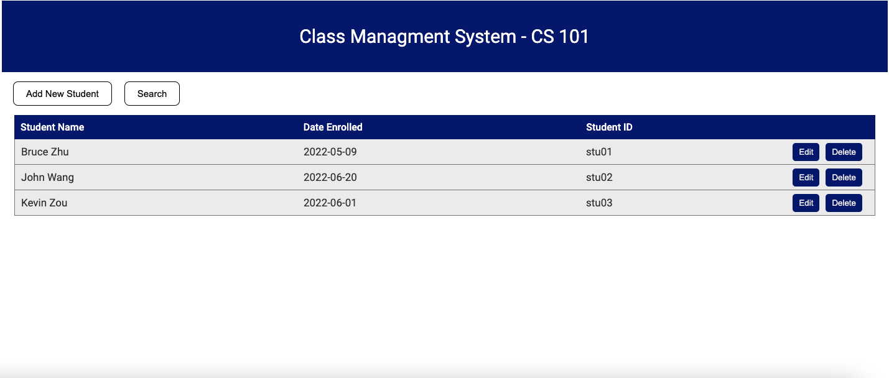Edit John Wang's student entry
This screenshot has width=889, height=378.
pyautogui.click(x=806, y=177)
